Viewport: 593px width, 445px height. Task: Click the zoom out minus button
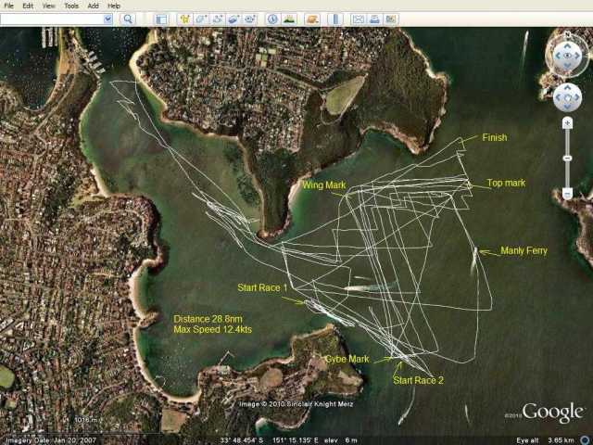pyautogui.click(x=567, y=194)
